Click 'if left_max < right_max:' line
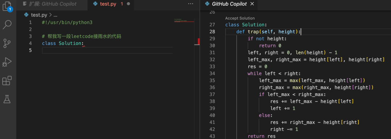 (293, 94)
